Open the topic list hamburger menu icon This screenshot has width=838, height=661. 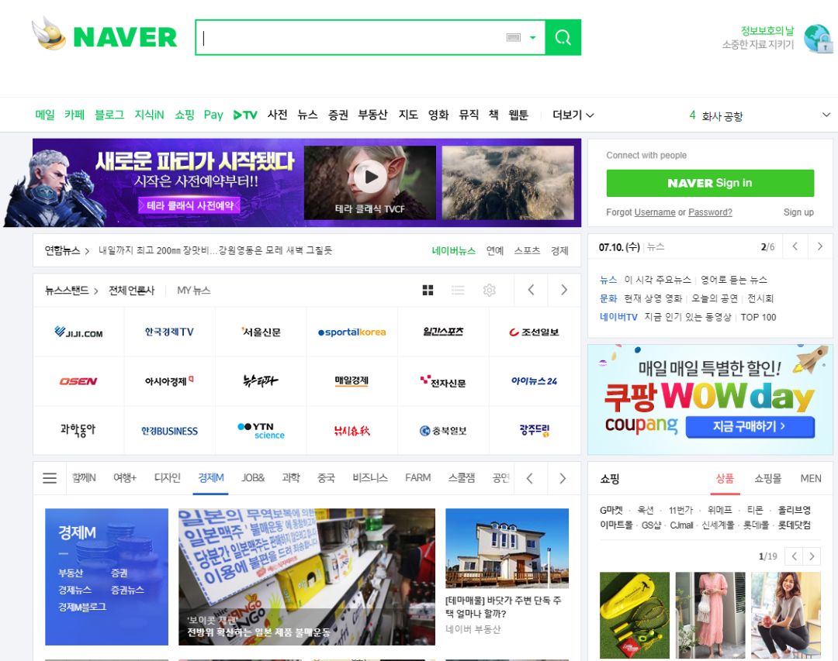click(x=50, y=478)
